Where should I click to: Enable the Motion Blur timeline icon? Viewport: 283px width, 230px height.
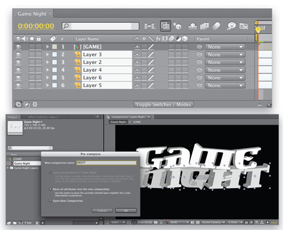point(216,26)
